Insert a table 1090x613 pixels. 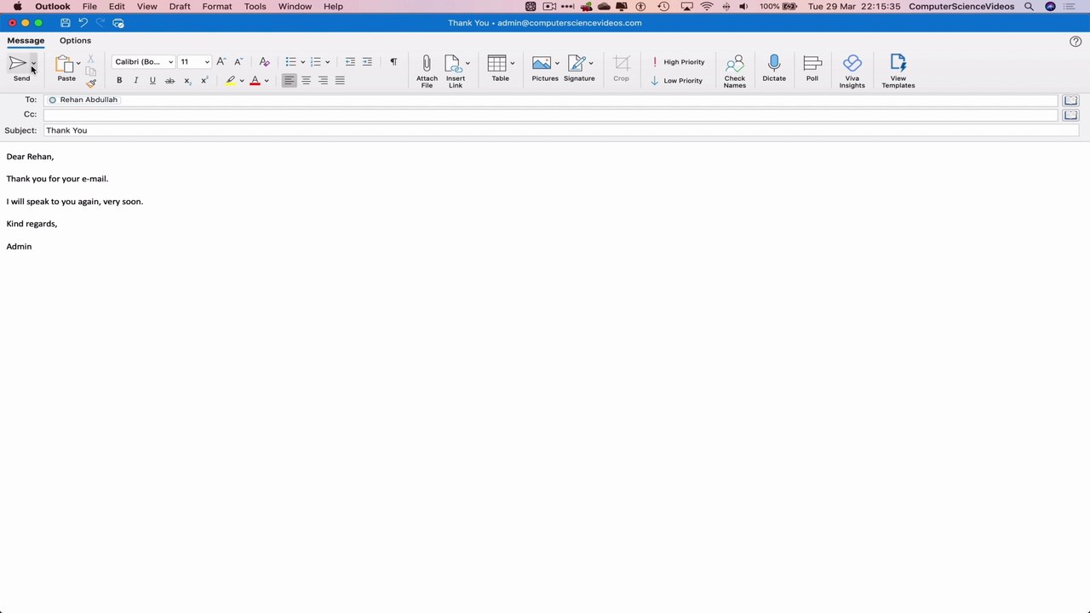(x=500, y=68)
